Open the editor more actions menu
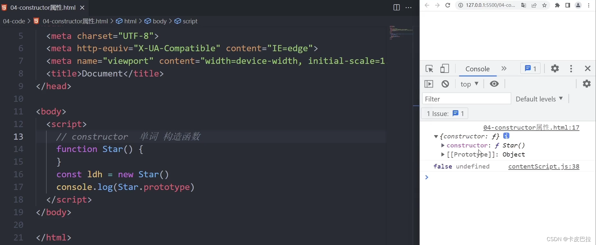 (408, 7)
